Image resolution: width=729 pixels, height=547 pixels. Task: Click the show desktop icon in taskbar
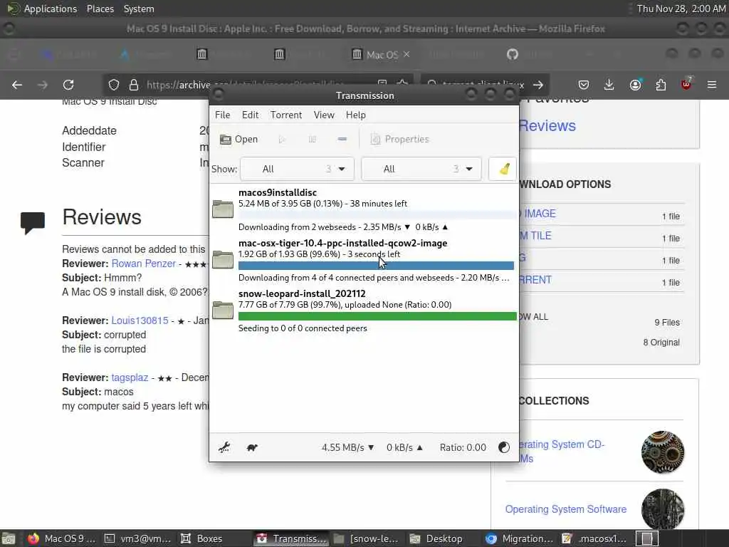point(9,538)
